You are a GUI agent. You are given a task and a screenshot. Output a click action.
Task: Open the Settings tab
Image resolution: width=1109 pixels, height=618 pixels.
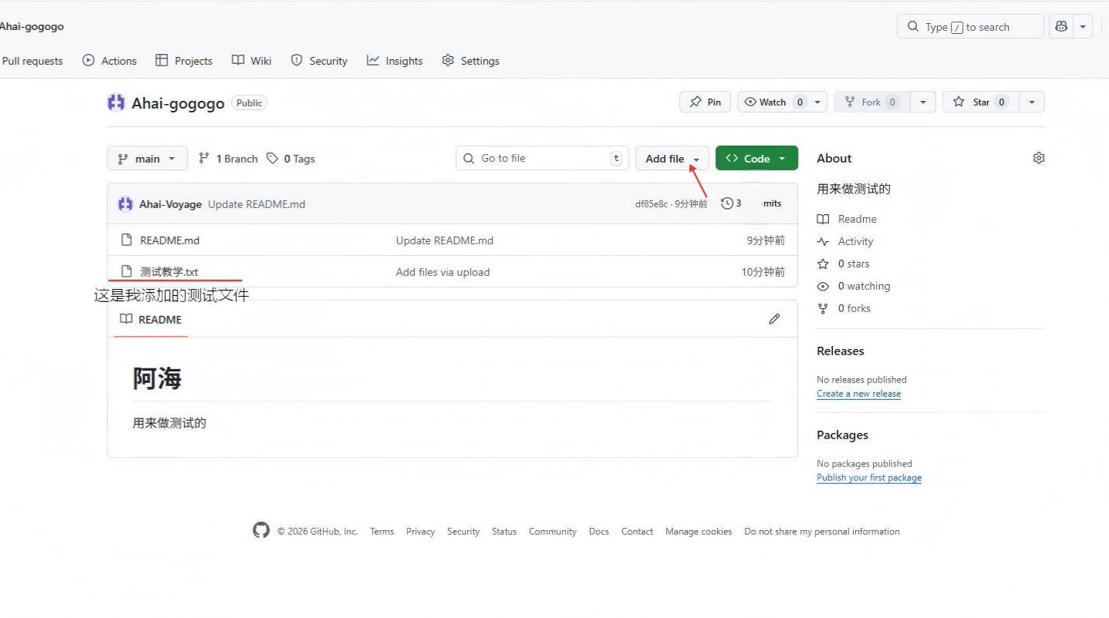470,61
